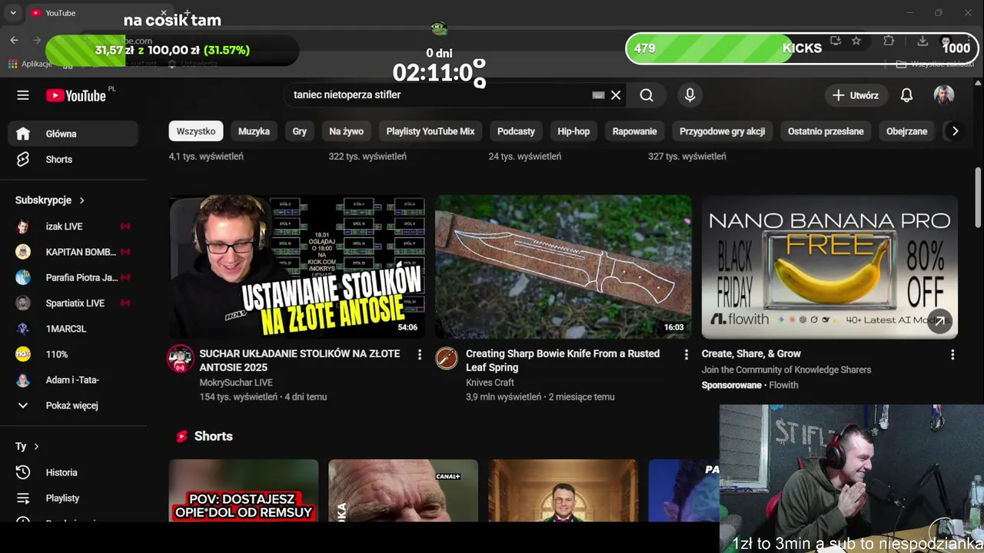This screenshot has width=984, height=553.
Task: Click the izak LIVE channel avatar
Action: 23,227
